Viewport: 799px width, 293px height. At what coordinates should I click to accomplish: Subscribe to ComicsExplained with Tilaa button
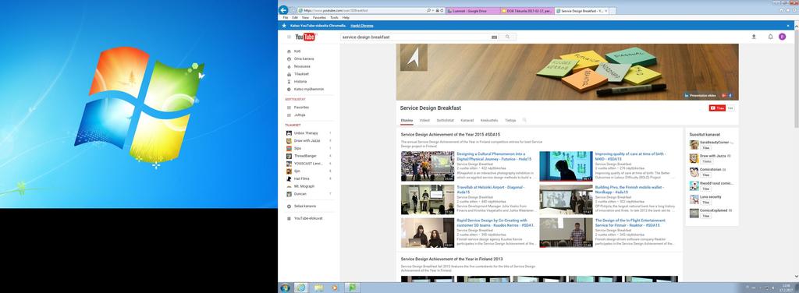pyautogui.click(x=705, y=216)
